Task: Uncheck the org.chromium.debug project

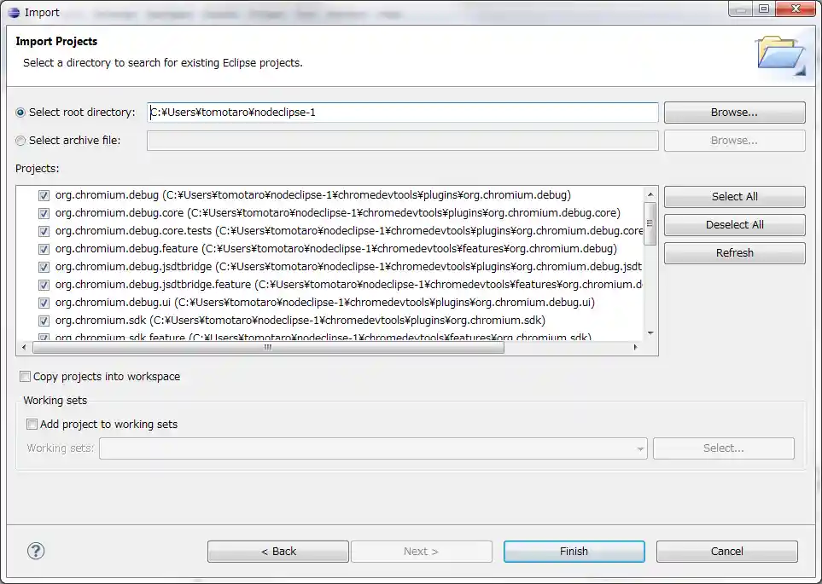Action: [44, 195]
